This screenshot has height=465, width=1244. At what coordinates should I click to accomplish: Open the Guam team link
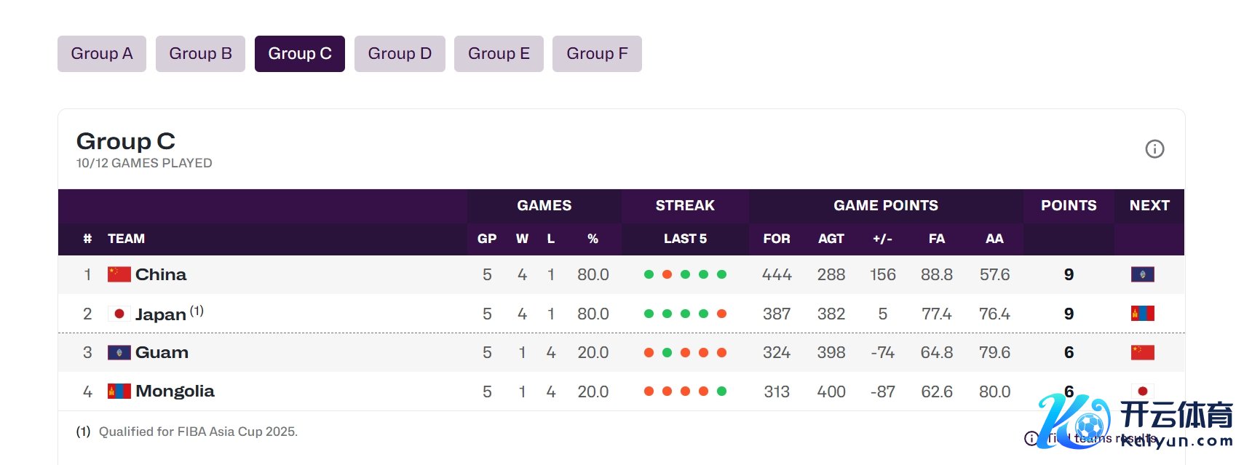162,353
